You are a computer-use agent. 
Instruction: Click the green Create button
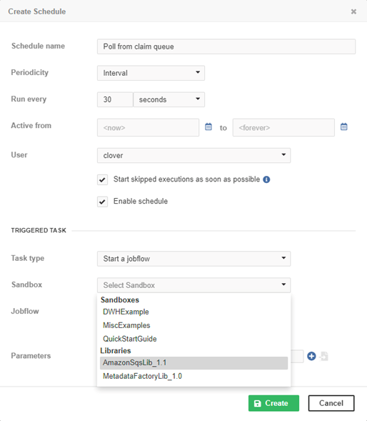[x=273, y=403]
